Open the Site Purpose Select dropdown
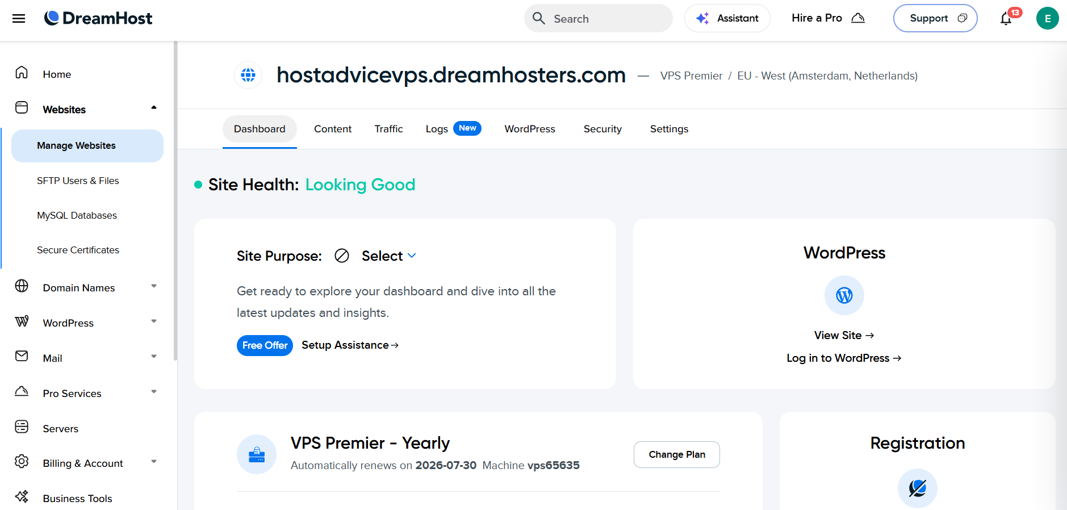1067x510 pixels. (389, 256)
